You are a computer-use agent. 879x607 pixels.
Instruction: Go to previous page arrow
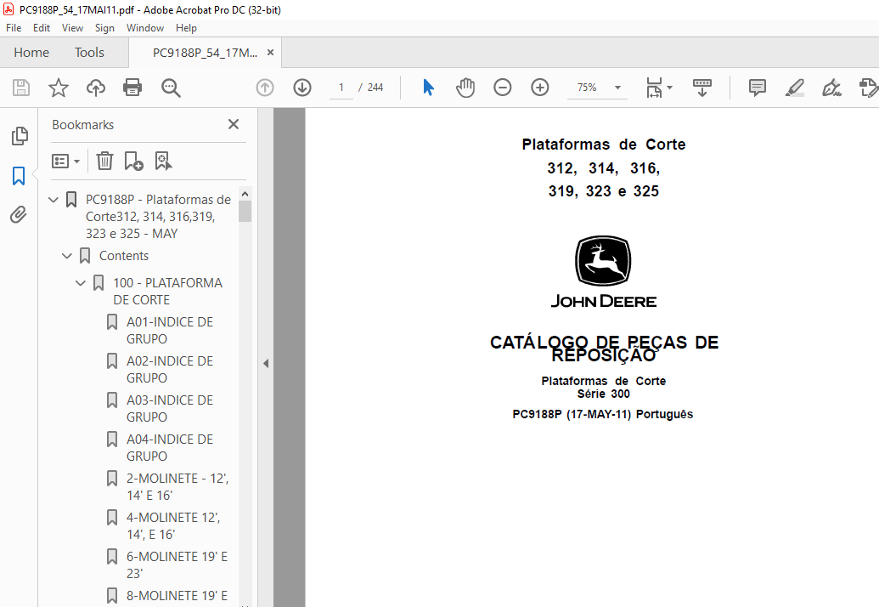pyautogui.click(x=265, y=88)
